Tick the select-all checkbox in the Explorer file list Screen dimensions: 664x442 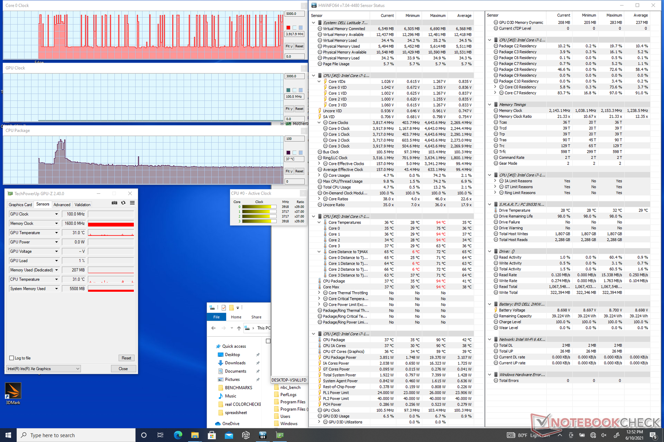268,341
